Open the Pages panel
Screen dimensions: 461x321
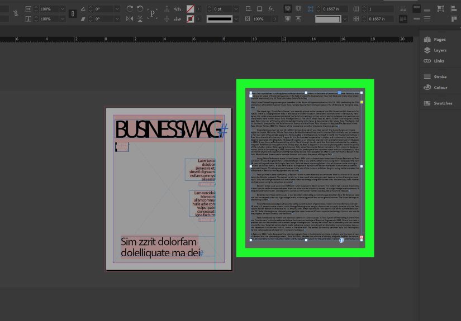pyautogui.click(x=435, y=39)
